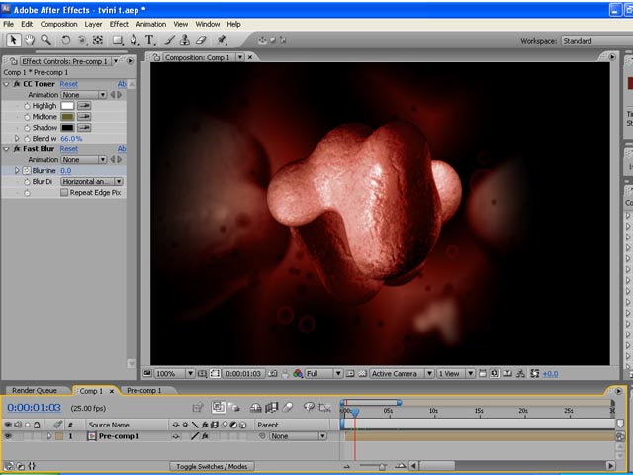633x475 pixels.
Task: Click the Frame Blending enable icon in timeline
Action: pyautogui.click(x=272, y=407)
